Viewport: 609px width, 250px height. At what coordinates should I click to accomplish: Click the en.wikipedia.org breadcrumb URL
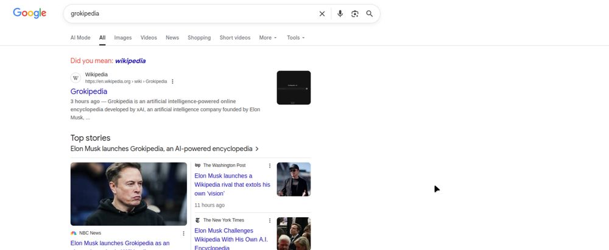click(126, 82)
